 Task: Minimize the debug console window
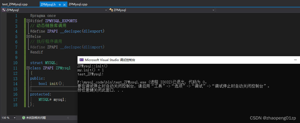tap(295, 60)
